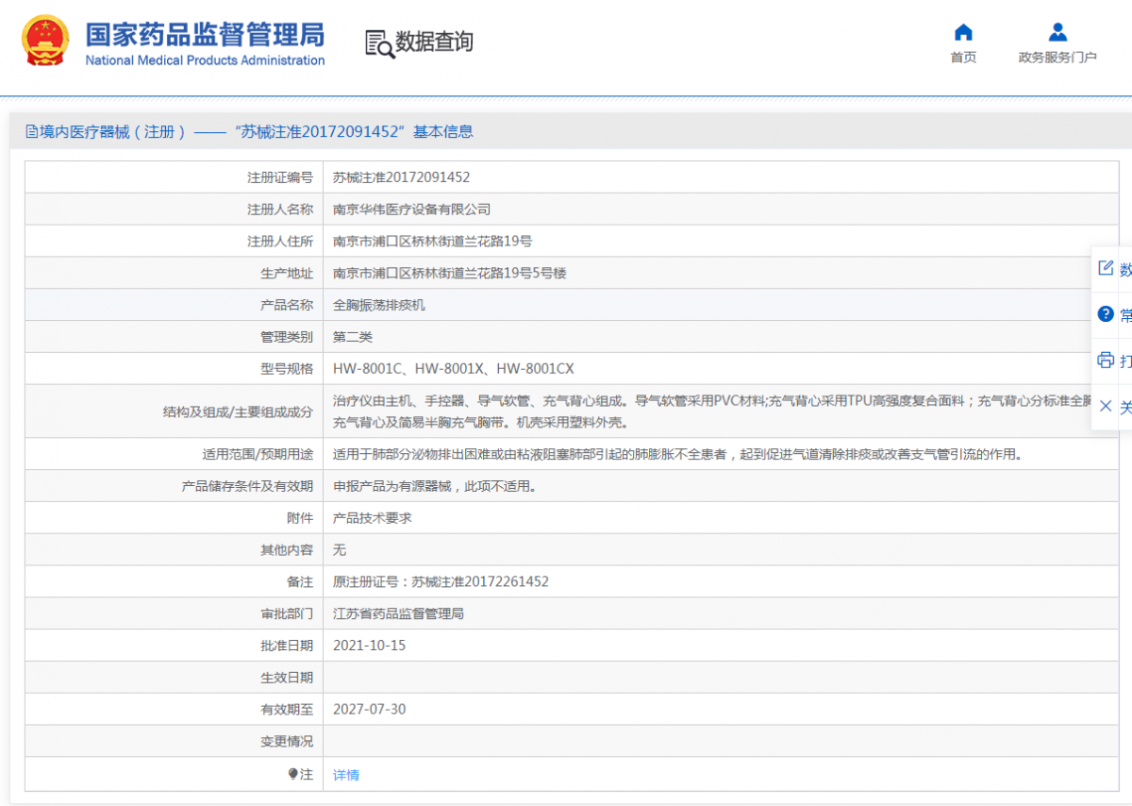Click 注册证编号 label cell

pos(175,177)
